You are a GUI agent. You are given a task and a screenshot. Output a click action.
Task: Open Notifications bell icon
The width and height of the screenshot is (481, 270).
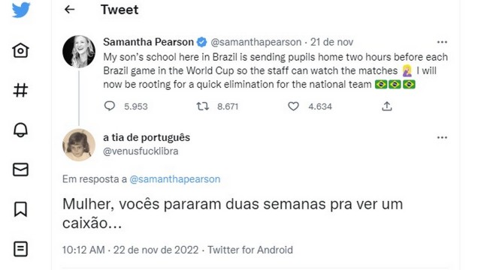pyautogui.click(x=20, y=130)
